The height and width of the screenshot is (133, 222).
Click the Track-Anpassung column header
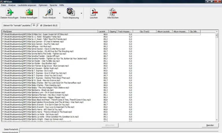click(x=125, y=32)
